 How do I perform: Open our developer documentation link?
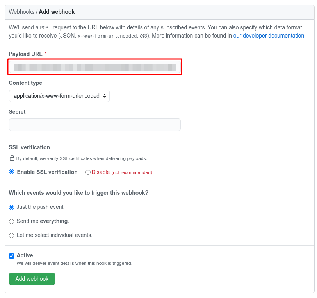[x=269, y=36]
